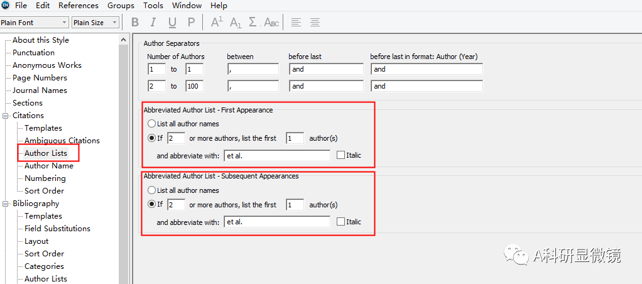Select Numbering under Citations

(x=45, y=178)
